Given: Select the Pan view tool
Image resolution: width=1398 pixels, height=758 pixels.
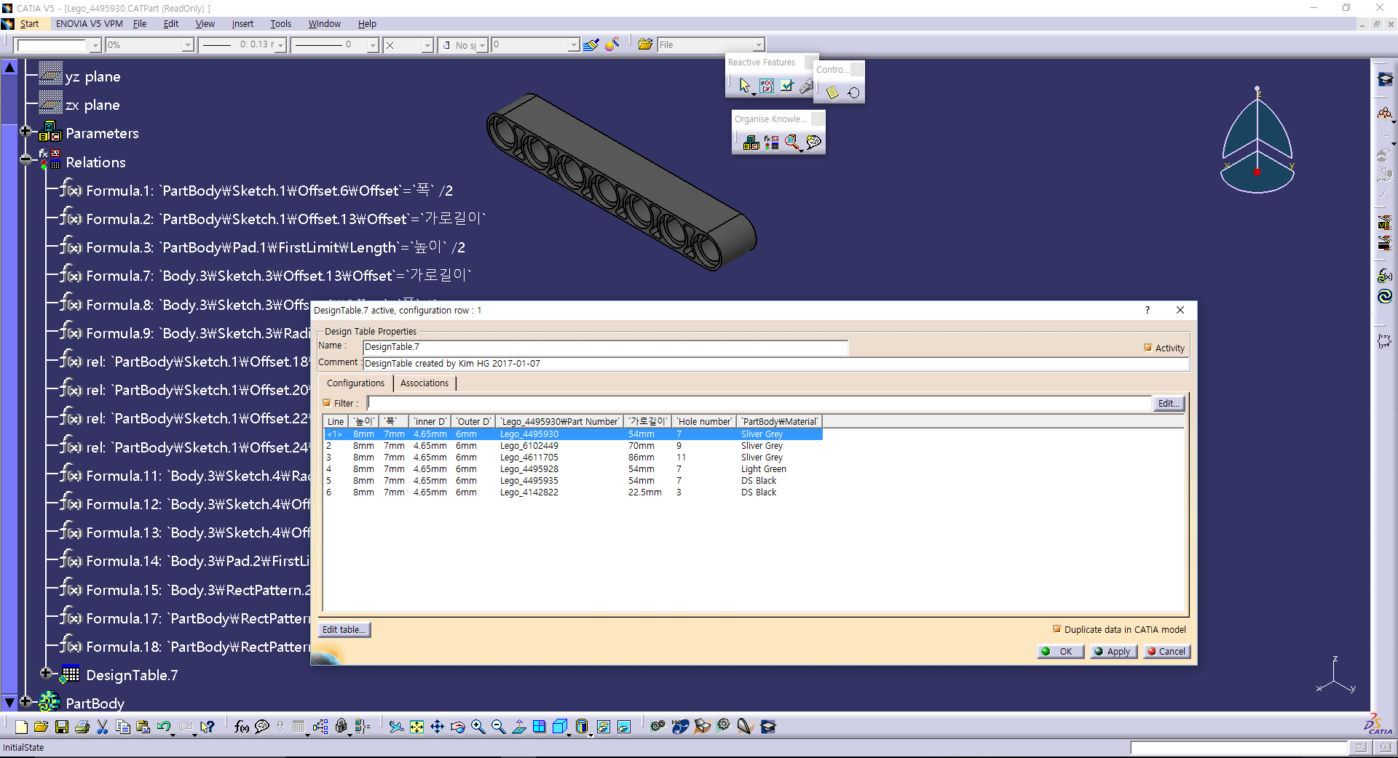Looking at the screenshot, I should [437, 727].
